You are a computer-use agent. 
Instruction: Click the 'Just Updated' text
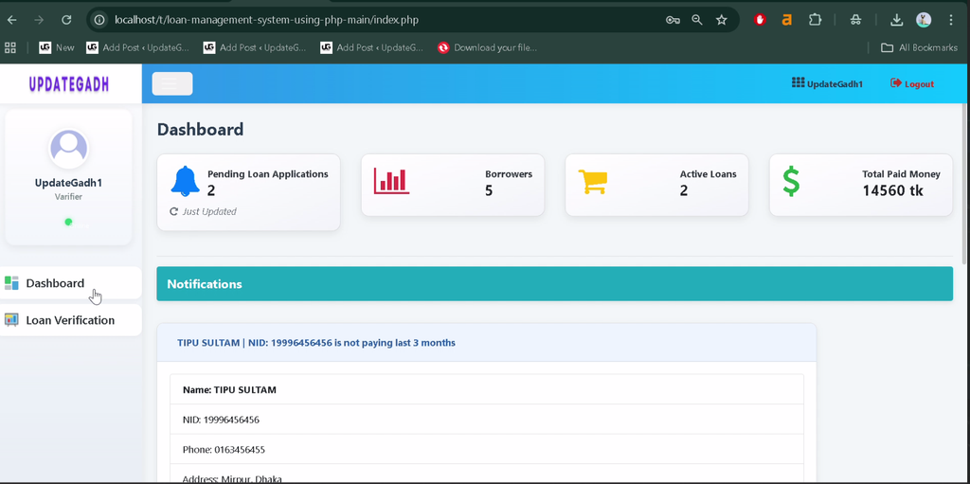coord(209,211)
